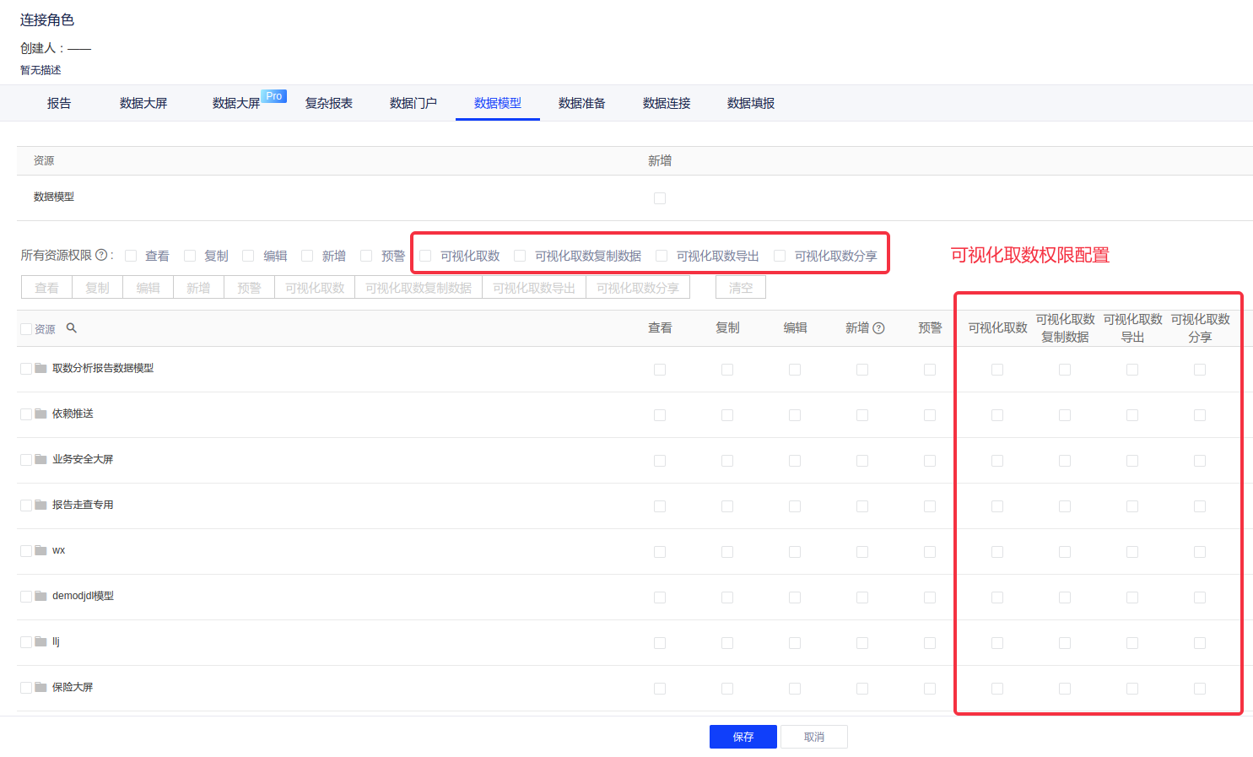This screenshot has width=1253, height=757.
Task: Click help icon beside 所有资源权限
Action: 101,255
